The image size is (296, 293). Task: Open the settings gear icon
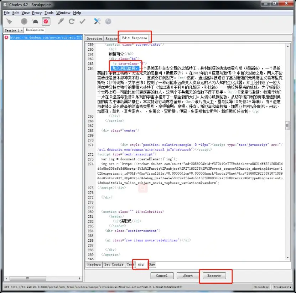108,21
